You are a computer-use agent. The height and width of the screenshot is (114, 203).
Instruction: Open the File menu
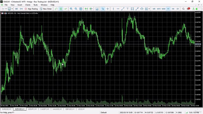pos(6,5)
